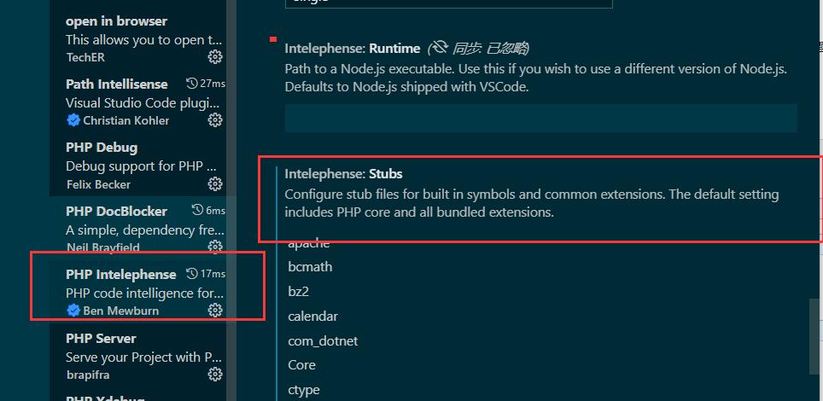823x401 pixels.
Task: Click the settings editor vertical scrollbar thumb
Action: click(816, 337)
